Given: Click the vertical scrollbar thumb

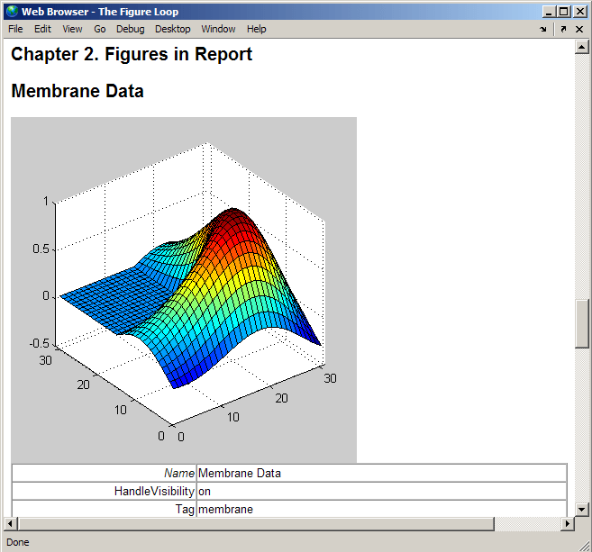Looking at the screenshot, I should (581, 324).
